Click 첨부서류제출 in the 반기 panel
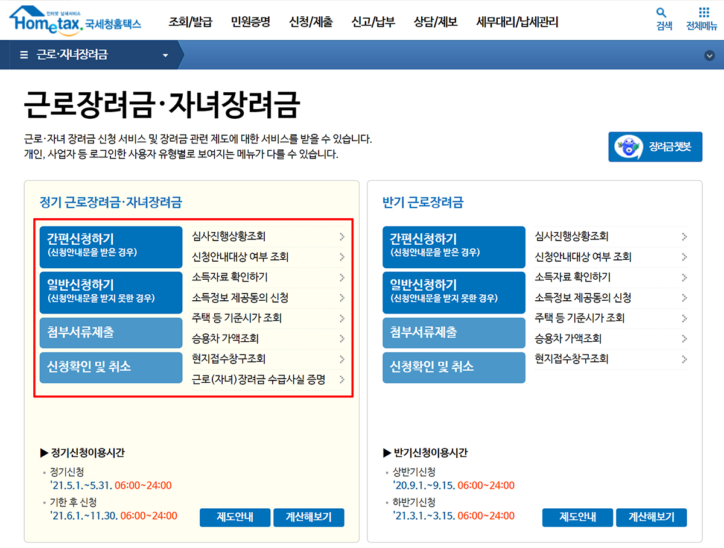The width and height of the screenshot is (724, 548). pyautogui.click(x=454, y=333)
